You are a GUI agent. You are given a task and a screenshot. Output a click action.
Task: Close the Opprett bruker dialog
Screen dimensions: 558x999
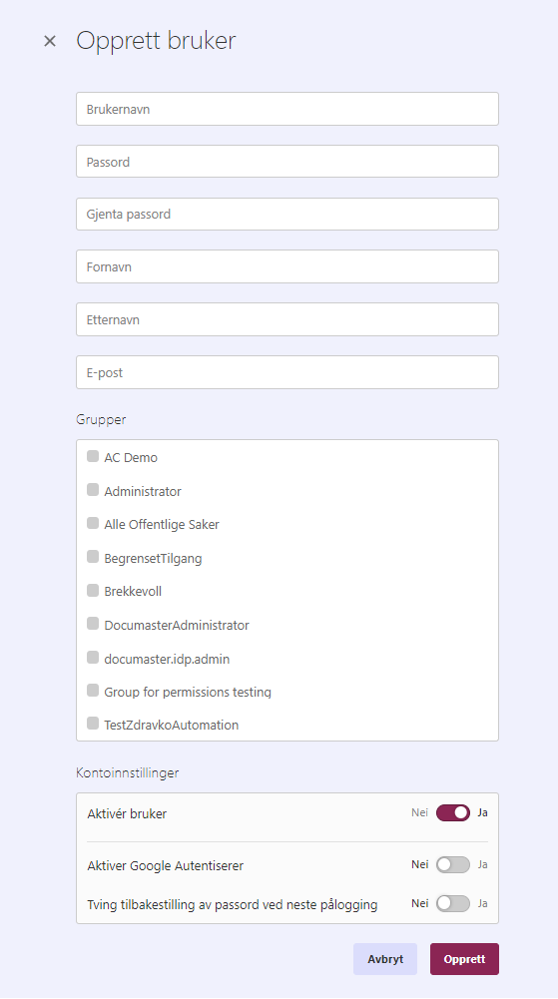click(x=50, y=41)
